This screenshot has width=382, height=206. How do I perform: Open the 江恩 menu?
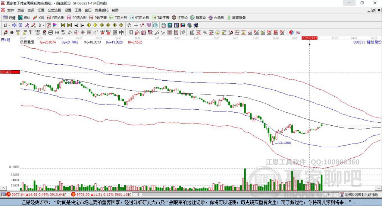tap(41, 10)
